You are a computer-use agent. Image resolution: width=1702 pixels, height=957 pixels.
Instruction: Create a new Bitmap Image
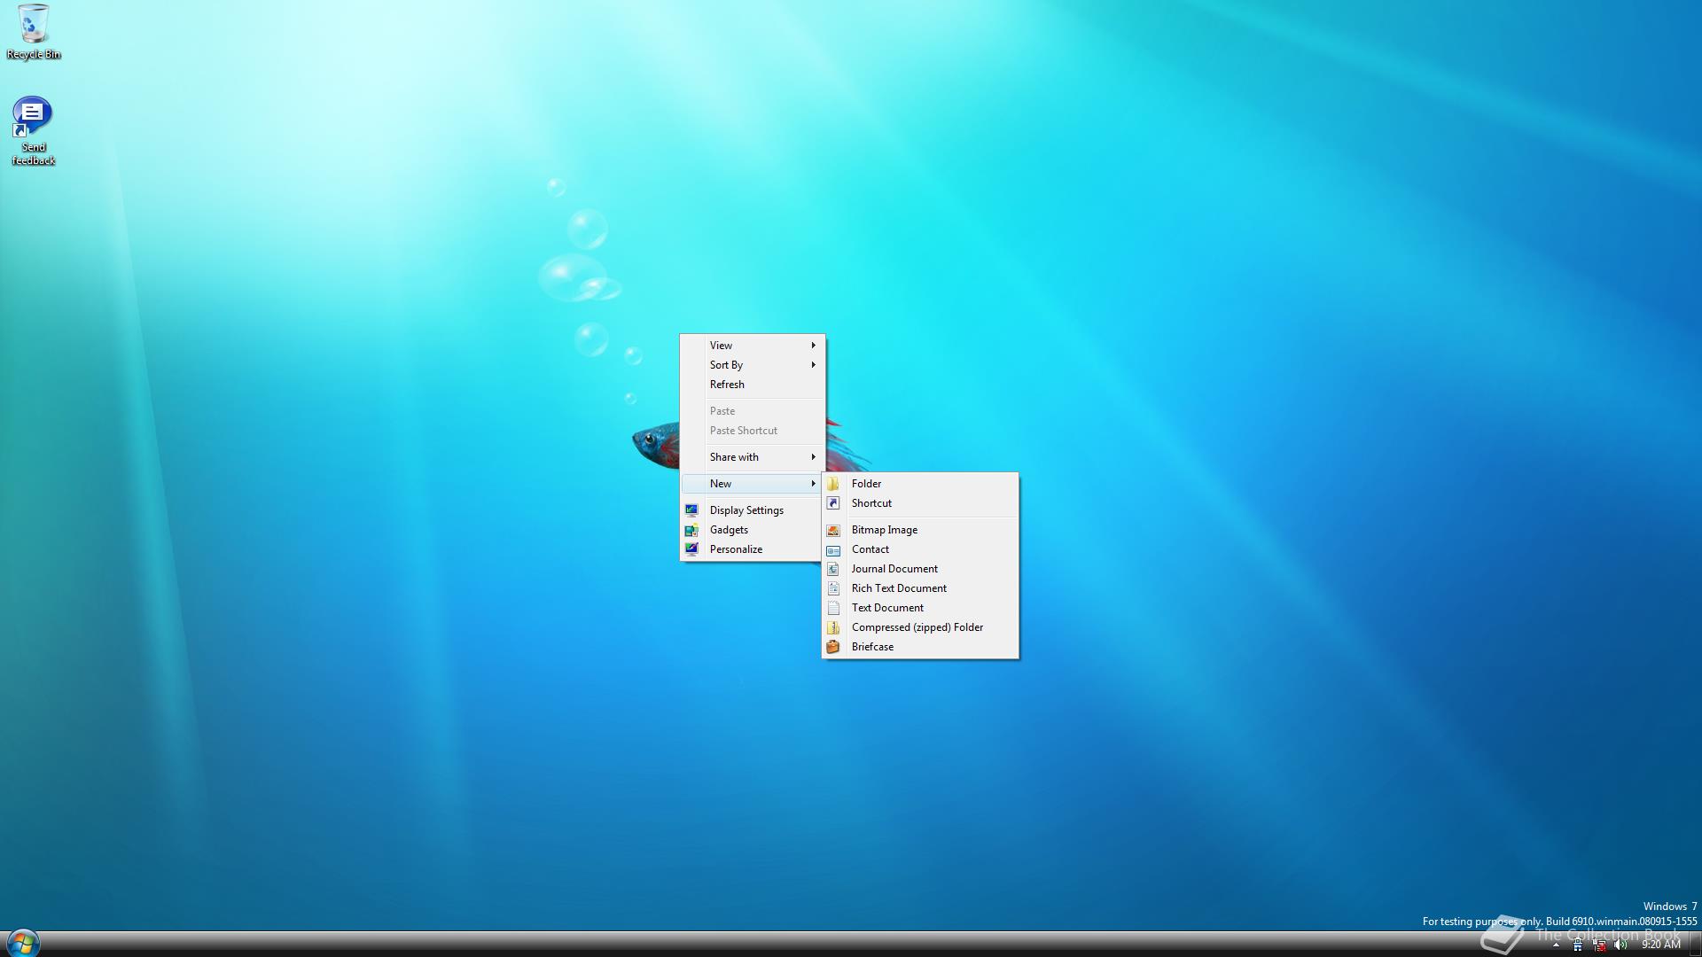920,530
